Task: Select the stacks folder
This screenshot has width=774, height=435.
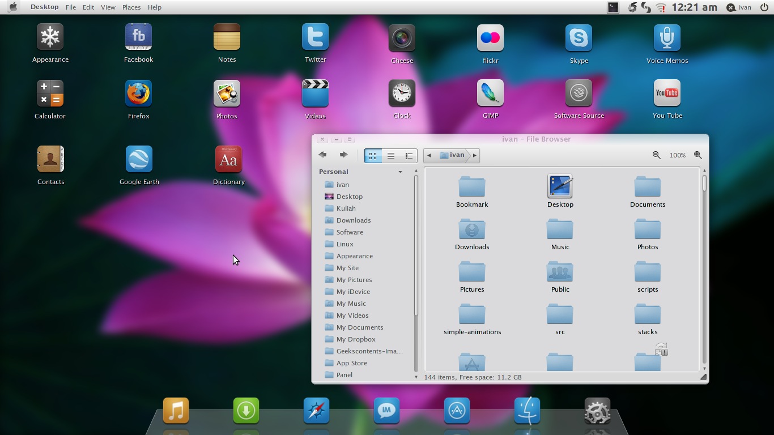Action: pos(648,319)
